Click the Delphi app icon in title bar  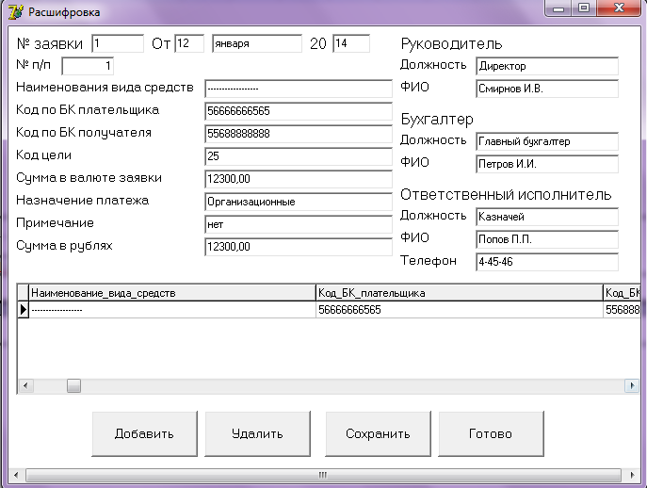click(16, 12)
